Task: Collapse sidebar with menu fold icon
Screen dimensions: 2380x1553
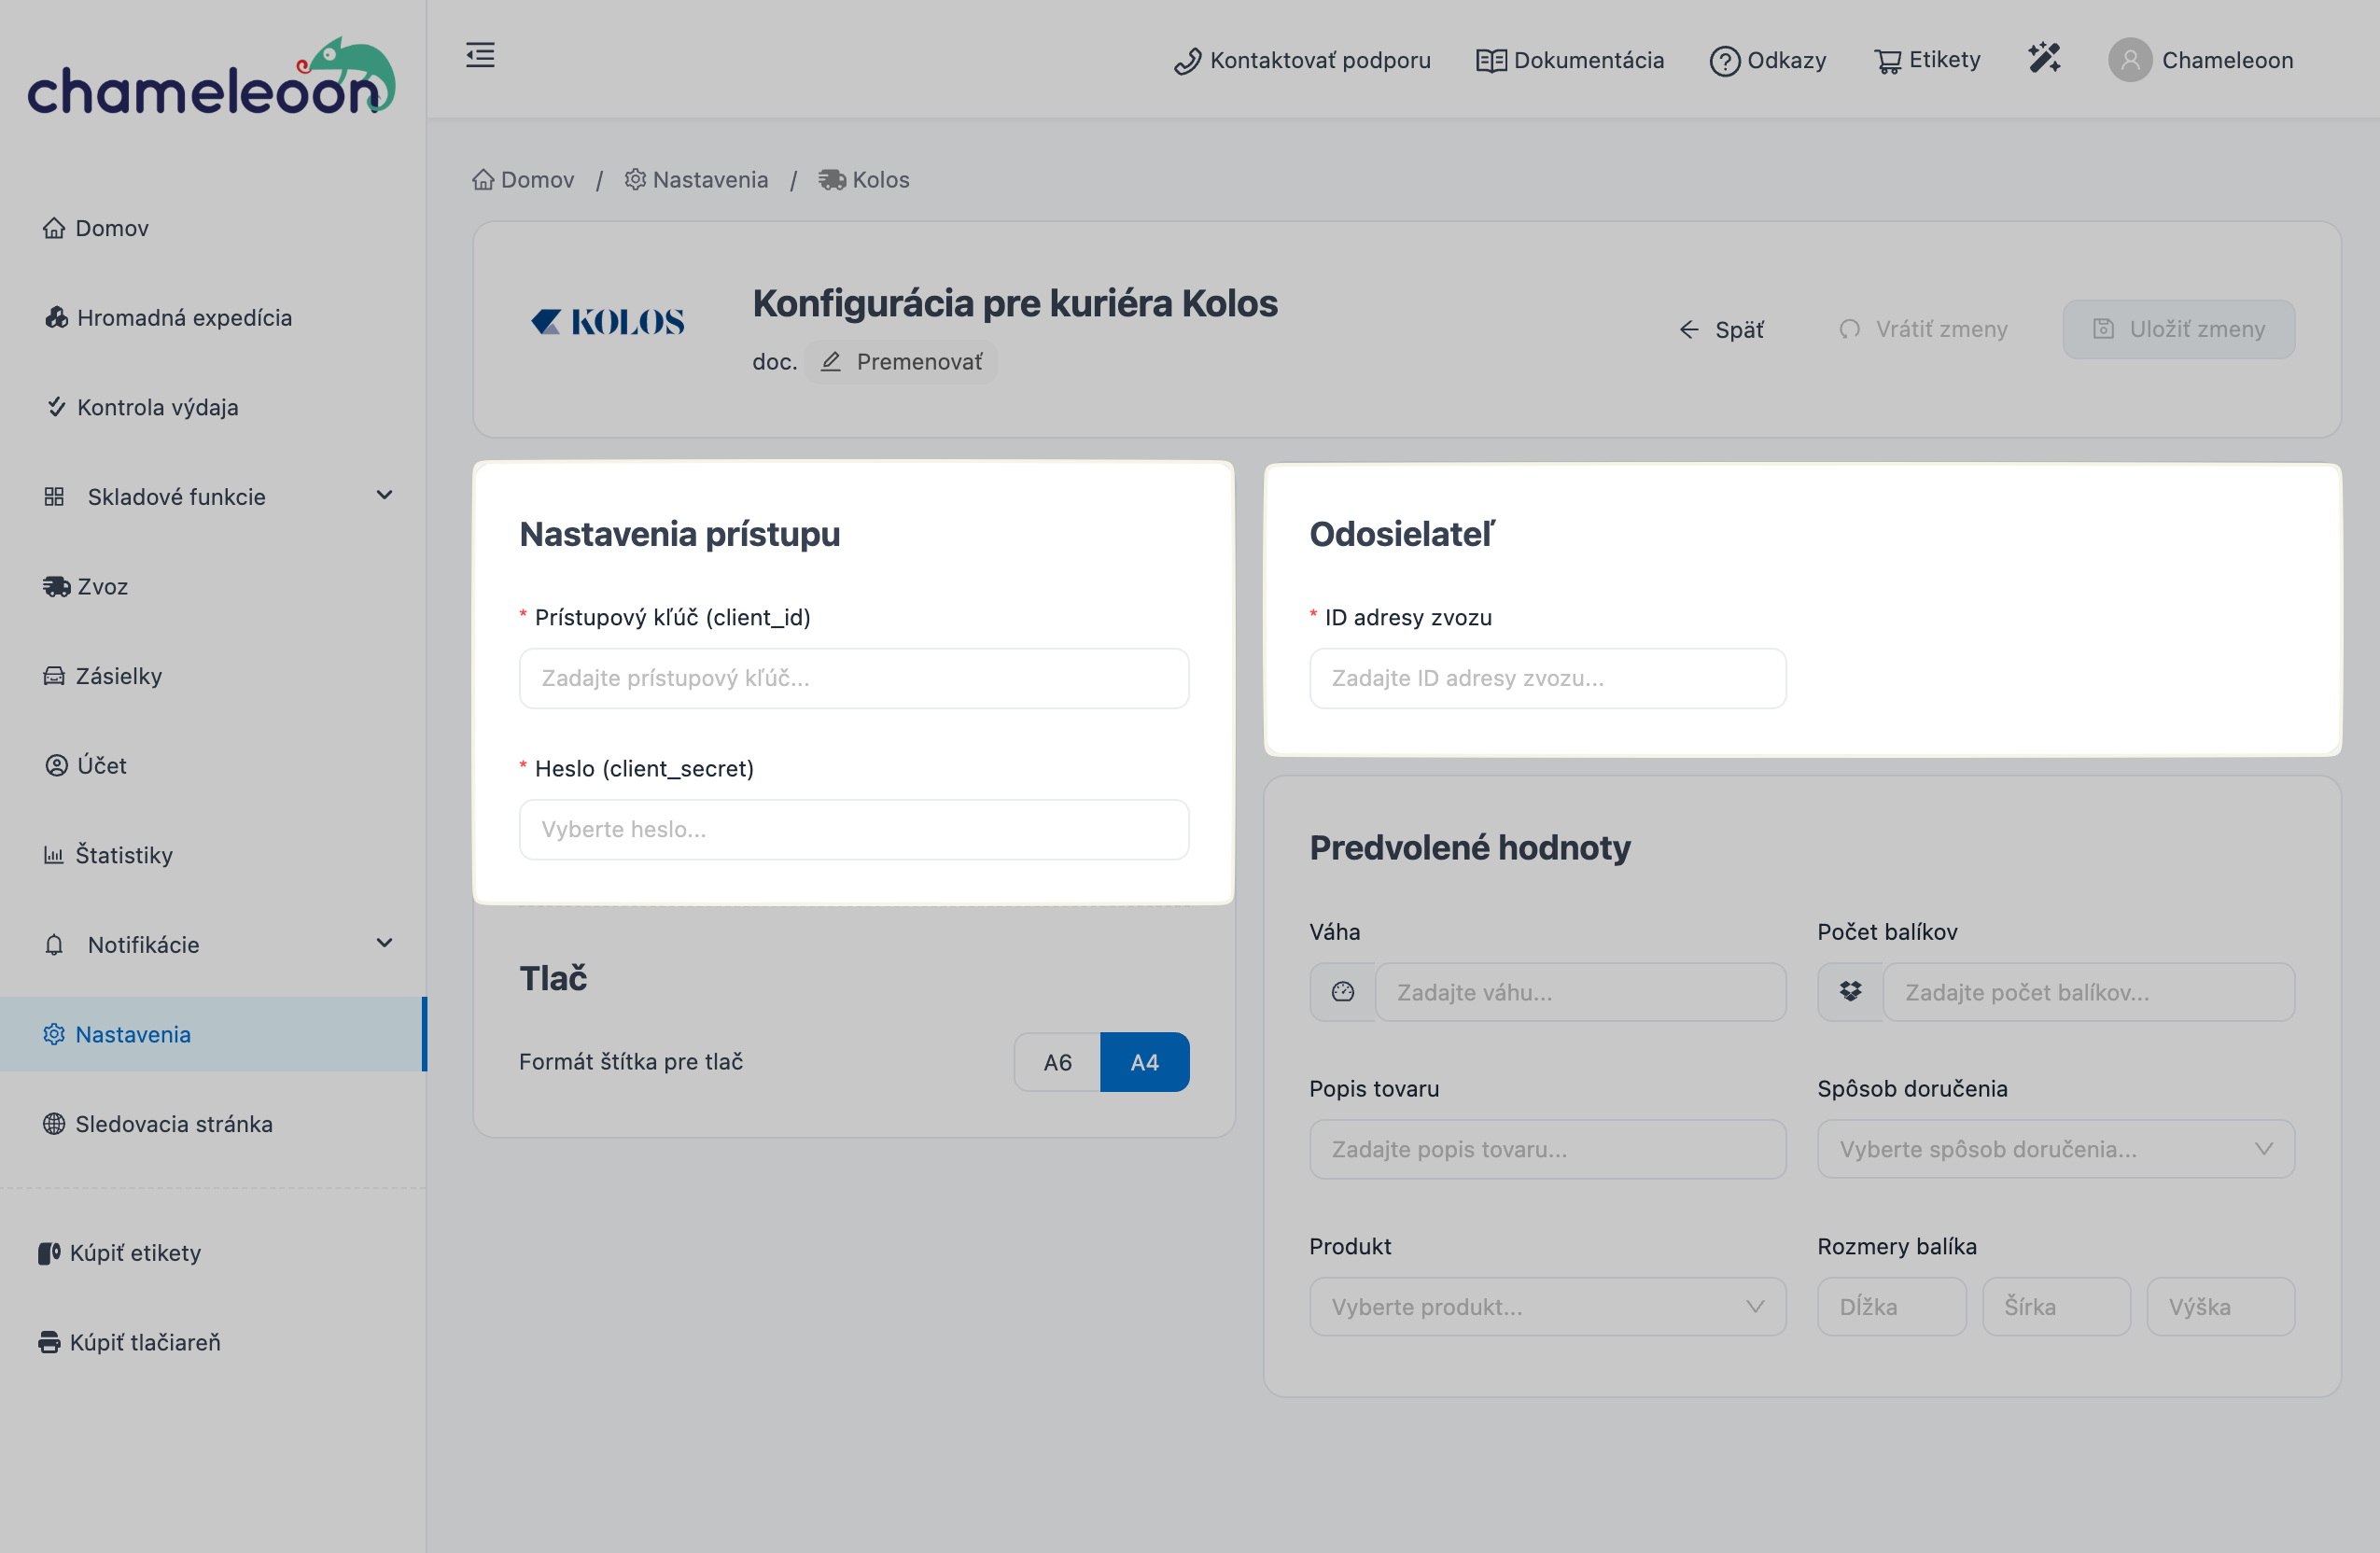Action: point(480,55)
